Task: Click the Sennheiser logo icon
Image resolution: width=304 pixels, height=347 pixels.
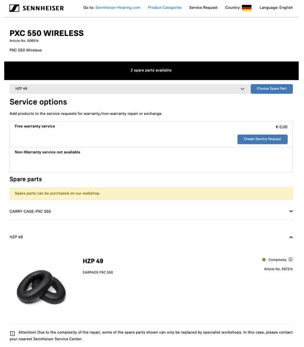Action: (14, 8)
